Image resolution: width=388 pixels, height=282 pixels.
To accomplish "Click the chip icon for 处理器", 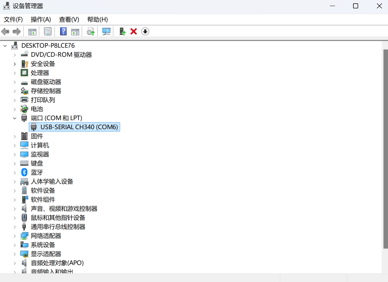I will pos(24,73).
